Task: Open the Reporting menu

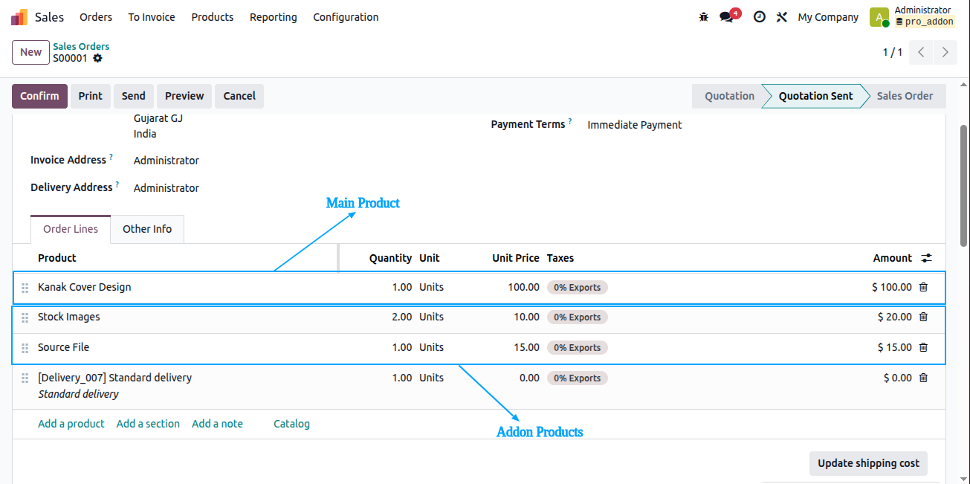Action: coord(274,16)
